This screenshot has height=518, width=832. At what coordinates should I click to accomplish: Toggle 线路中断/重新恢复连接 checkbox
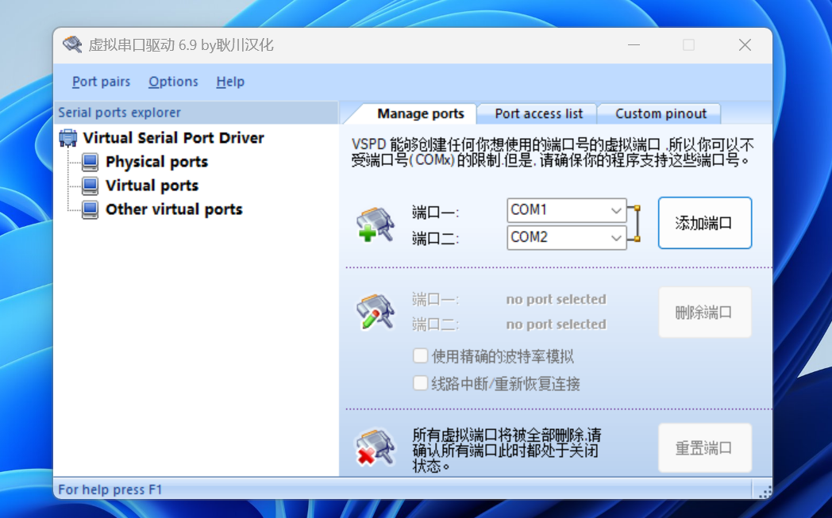[x=420, y=383]
